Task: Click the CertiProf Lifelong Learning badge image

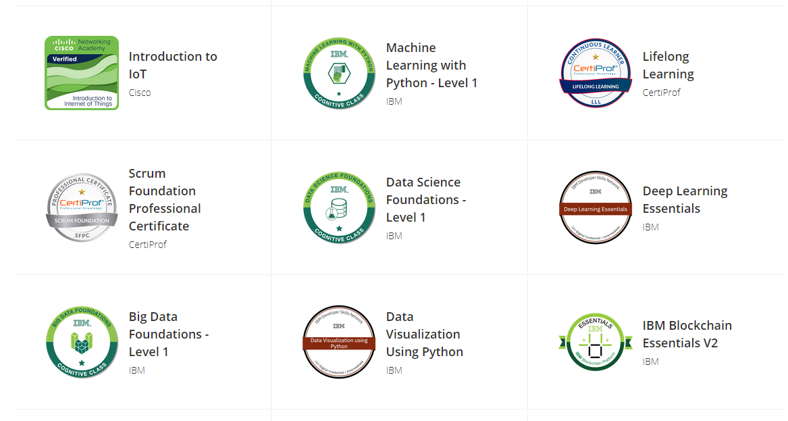Action: click(596, 73)
